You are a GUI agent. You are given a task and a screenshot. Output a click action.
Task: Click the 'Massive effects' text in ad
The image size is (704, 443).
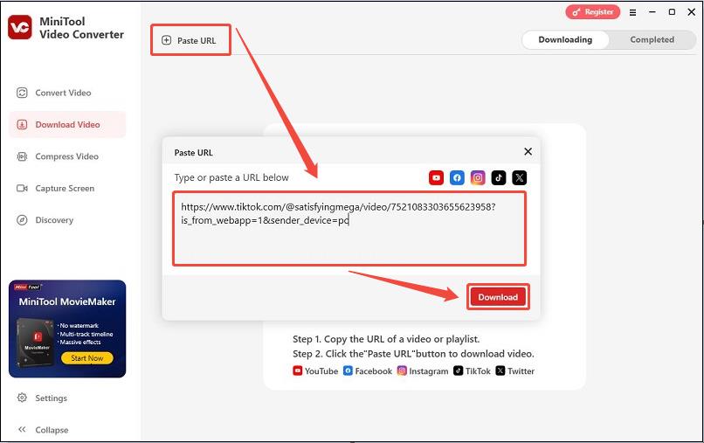(x=79, y=342)
